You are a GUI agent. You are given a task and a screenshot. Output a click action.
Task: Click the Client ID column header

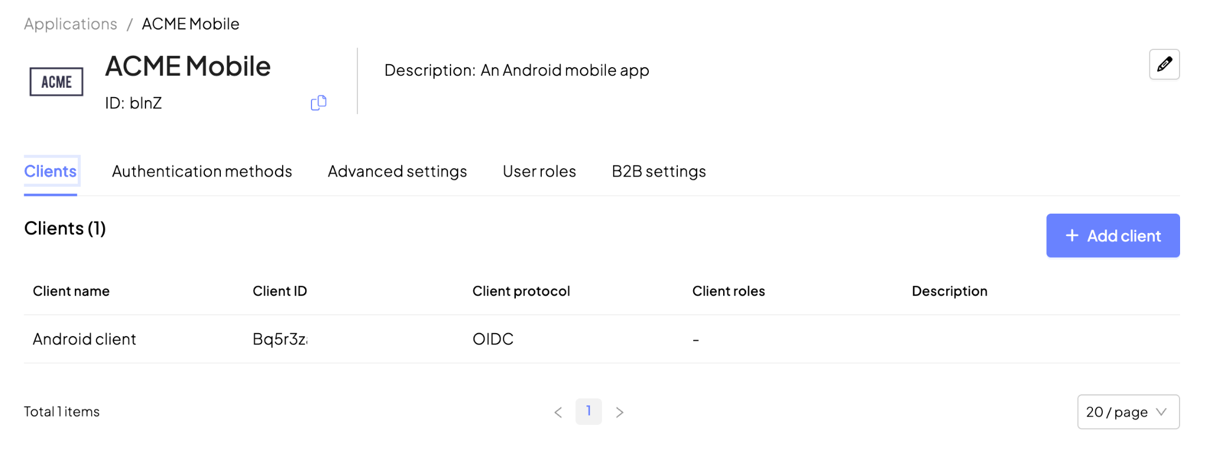coord(280,291)
